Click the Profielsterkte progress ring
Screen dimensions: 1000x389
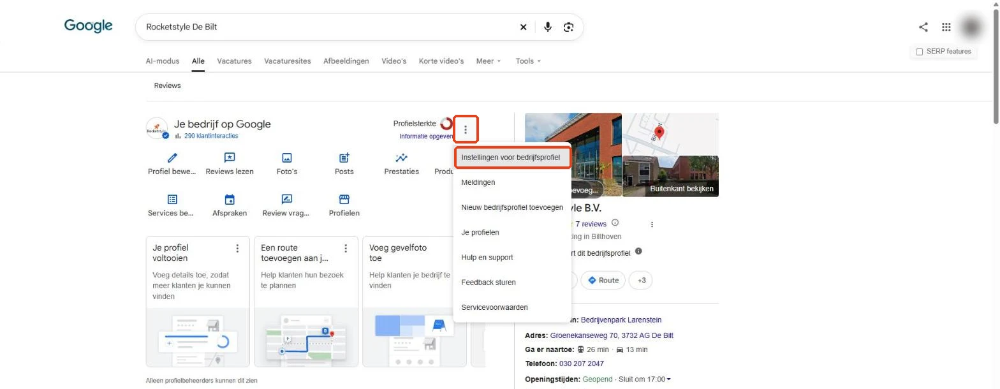pyautogui.click(x=446, y=124)
